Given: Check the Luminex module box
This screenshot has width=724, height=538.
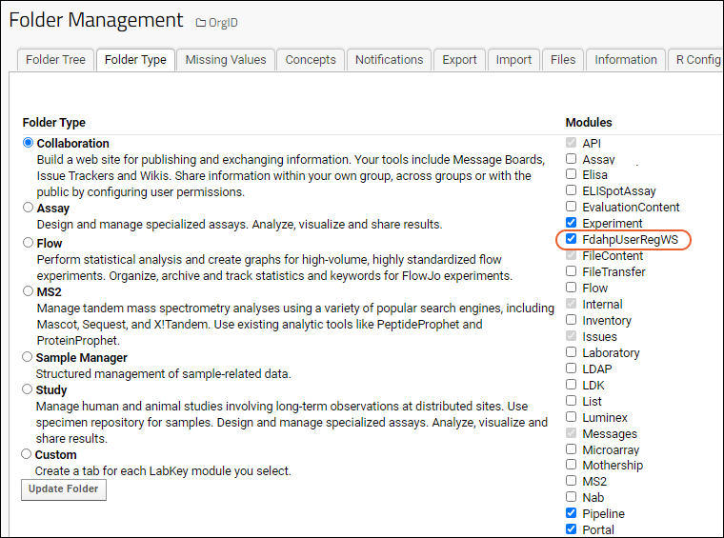Looking at the screenshot, I should [x=572, y=417].
